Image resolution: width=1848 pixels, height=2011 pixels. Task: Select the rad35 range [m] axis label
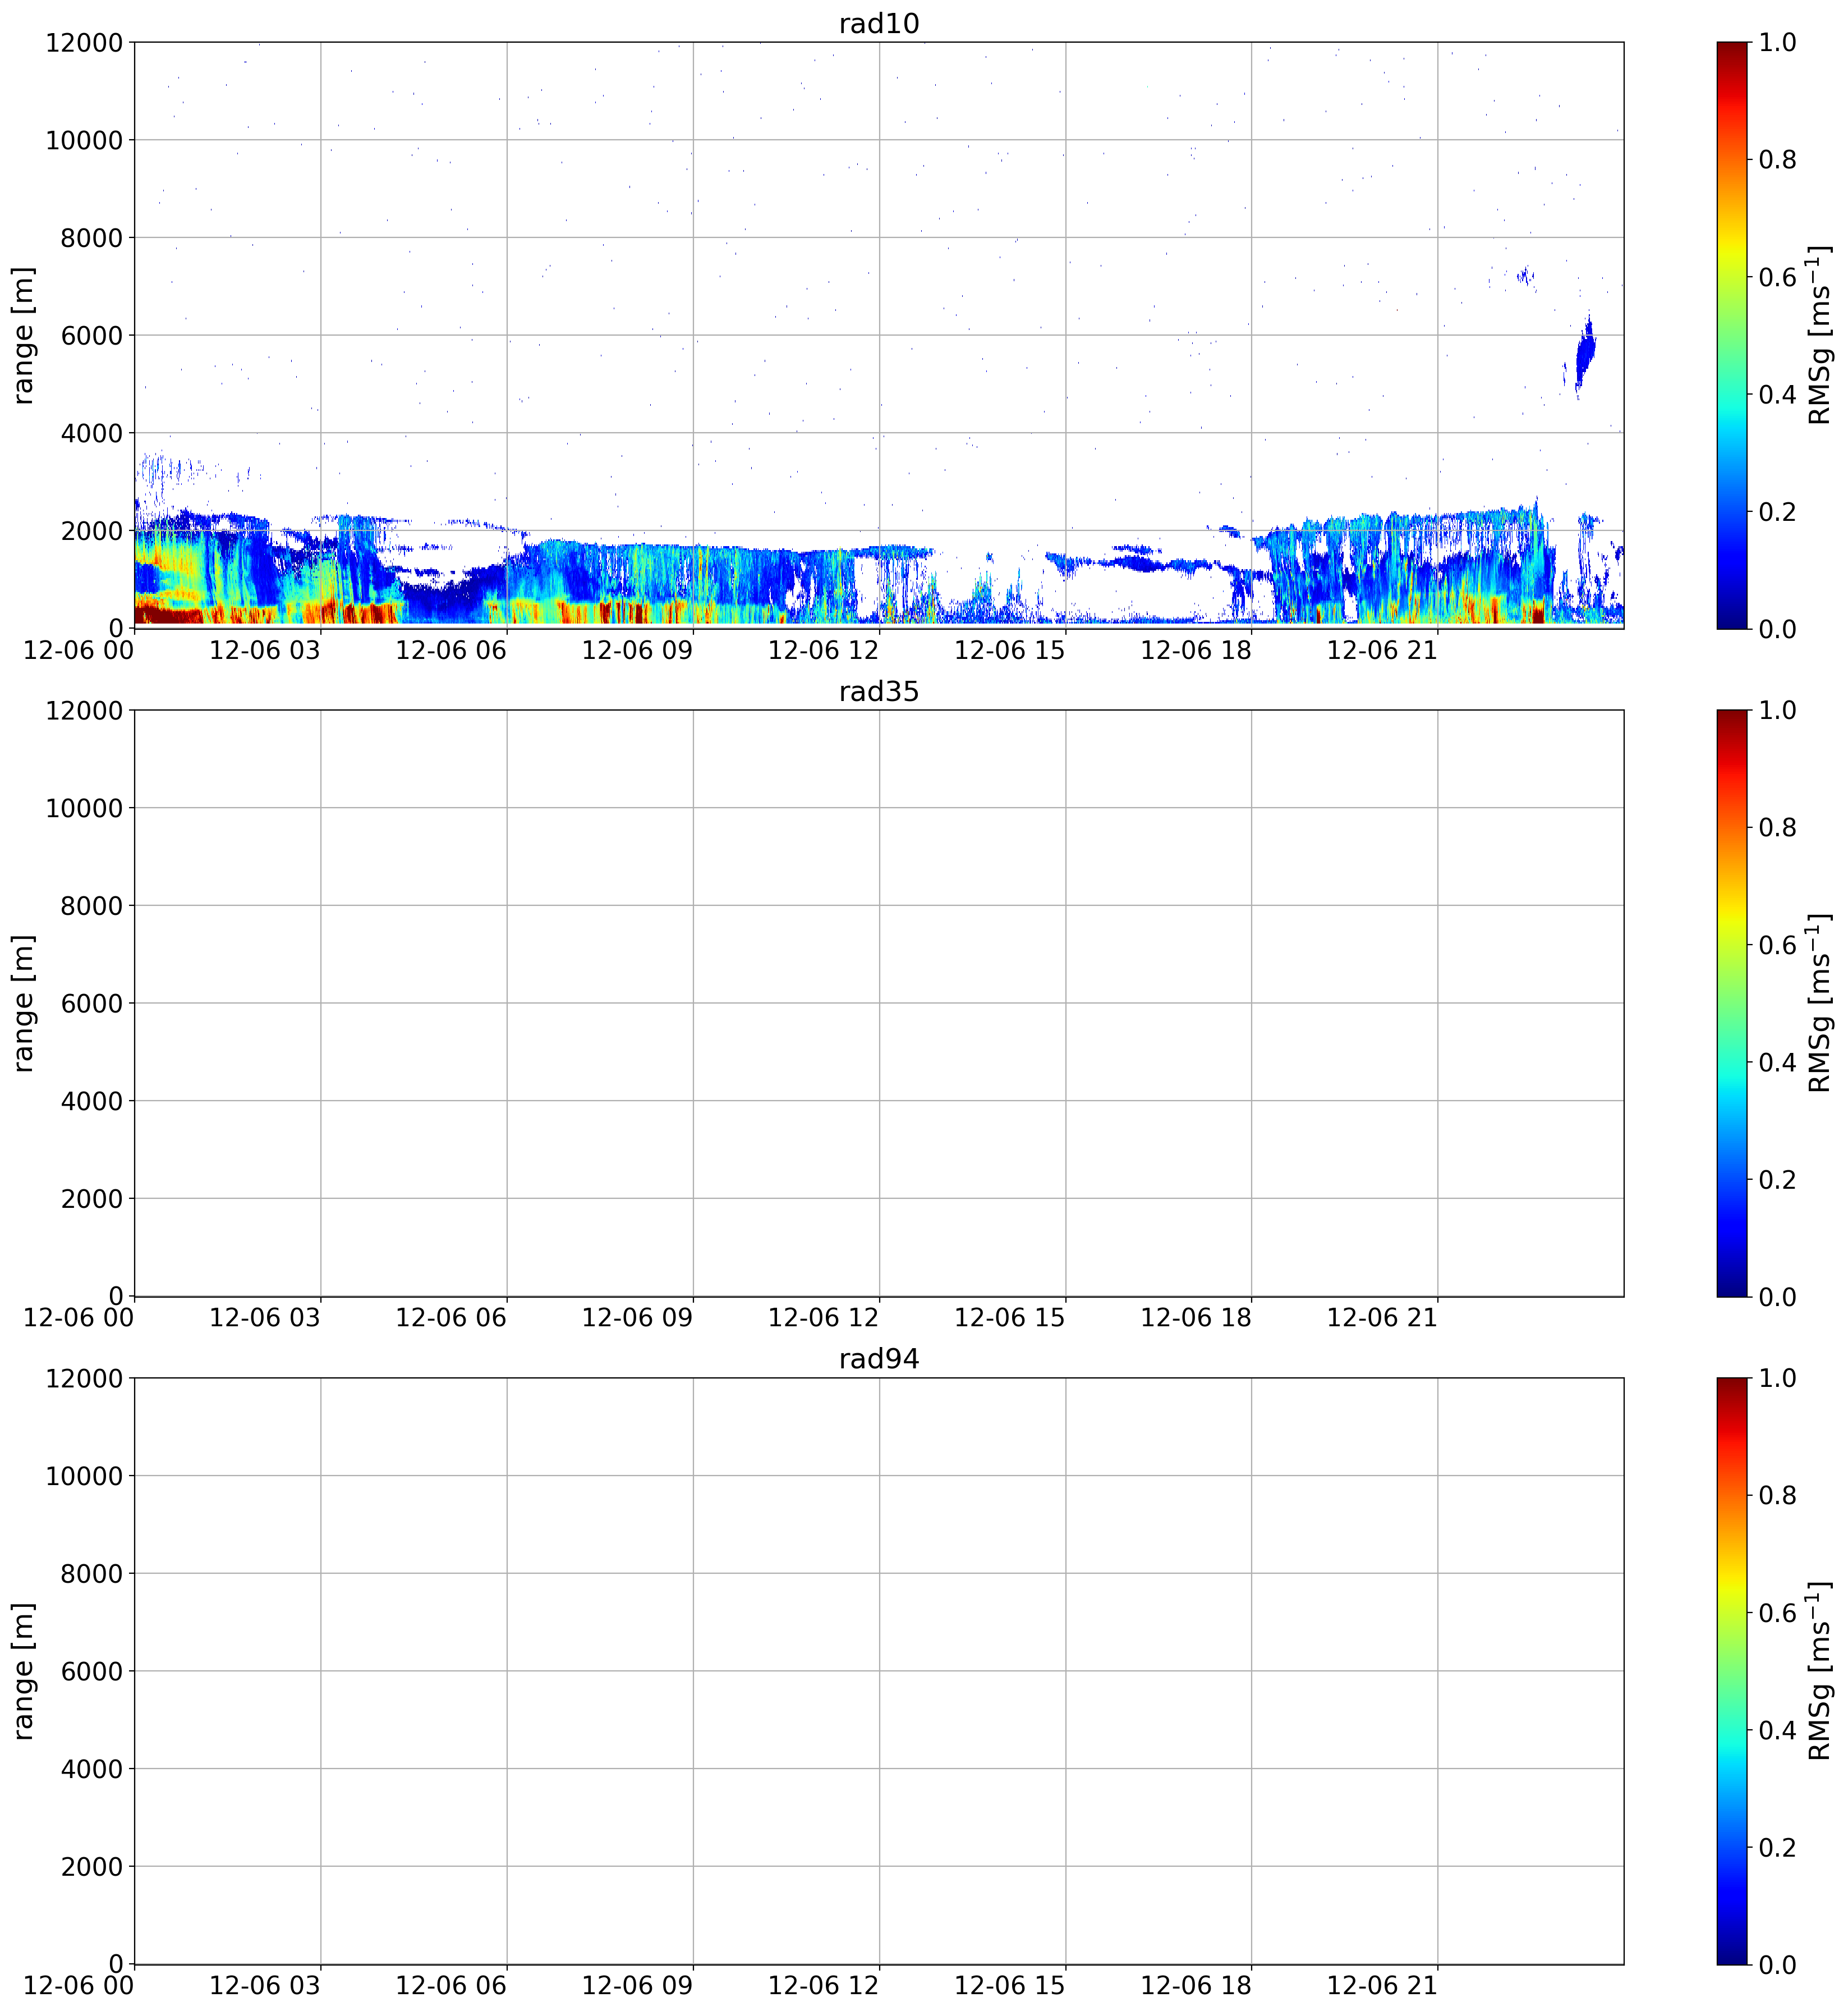point(22,1002)
